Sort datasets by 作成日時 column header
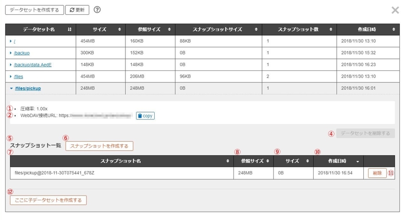This screenshot has width=406, height=220. tap(369, 30)
